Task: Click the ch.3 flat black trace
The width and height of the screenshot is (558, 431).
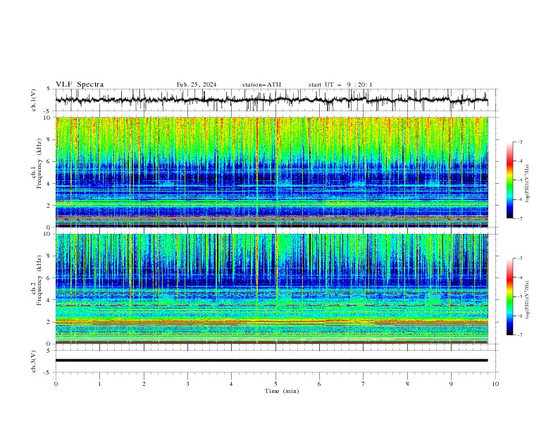Action: click(271, 361)
